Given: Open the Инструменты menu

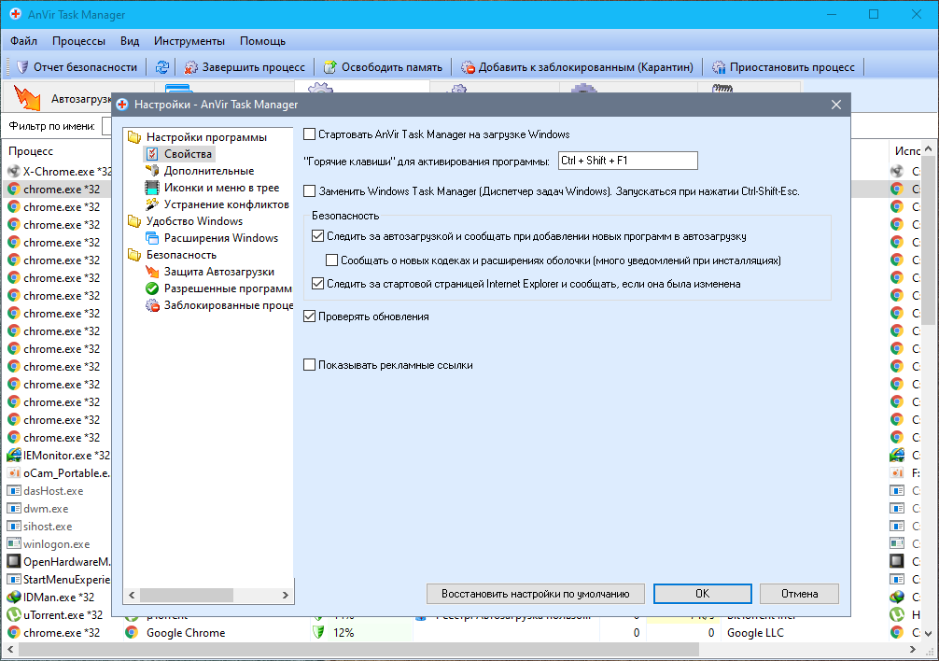Looking at the screenshot, I should coord(189,41).
